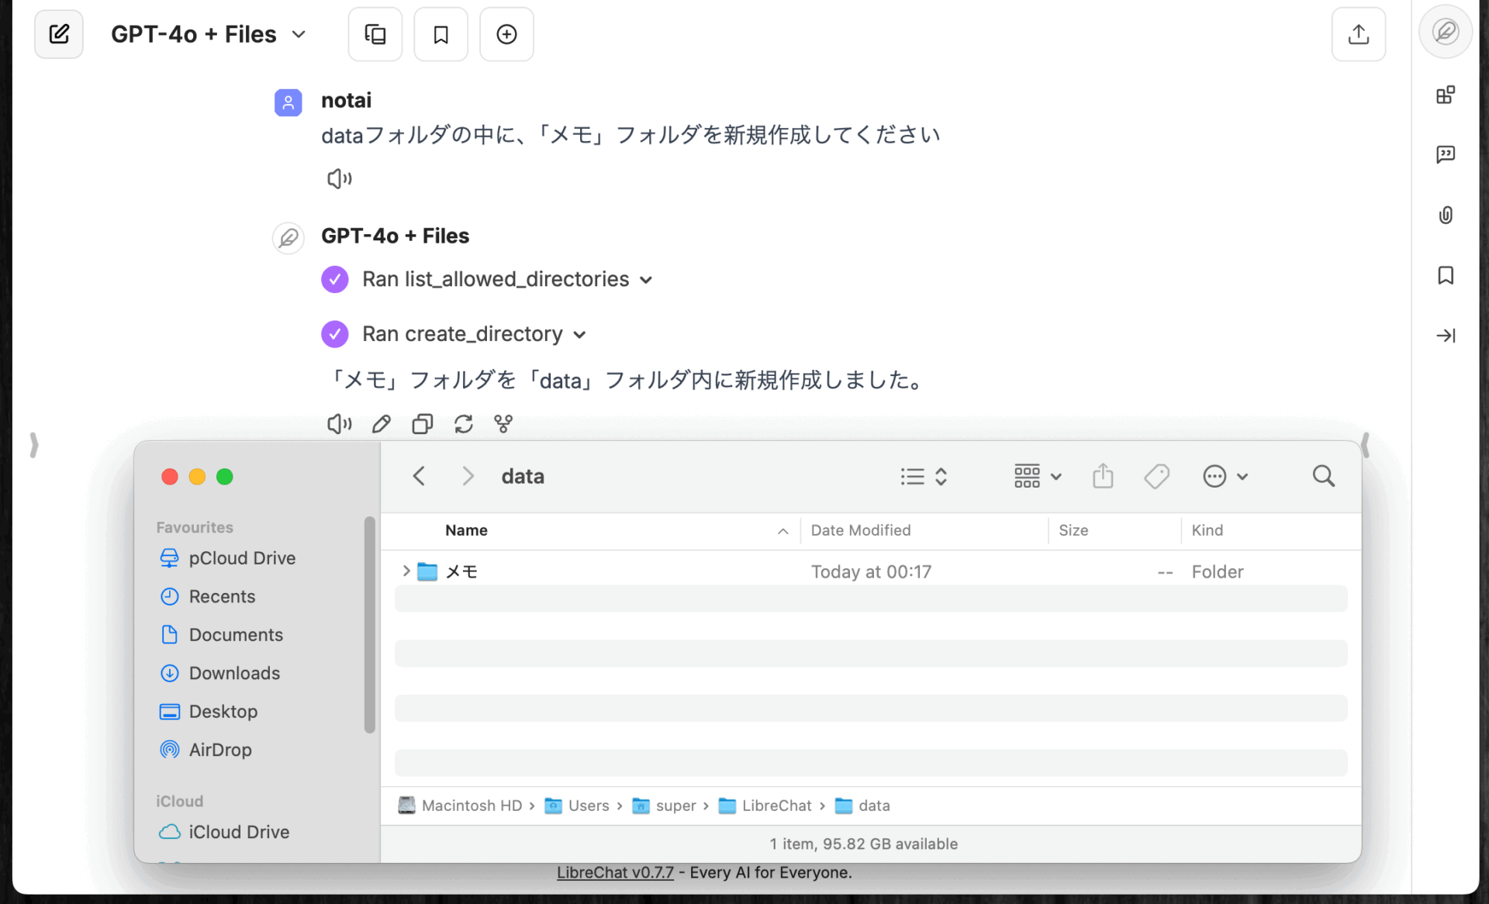The width and height of the screenshot is (1489, 904).
Task: Select iCloud Drive in Finder sidebar
Action: point(238,832)
